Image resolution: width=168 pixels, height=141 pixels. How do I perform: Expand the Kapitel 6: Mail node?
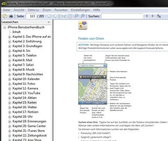click(10, 60)
